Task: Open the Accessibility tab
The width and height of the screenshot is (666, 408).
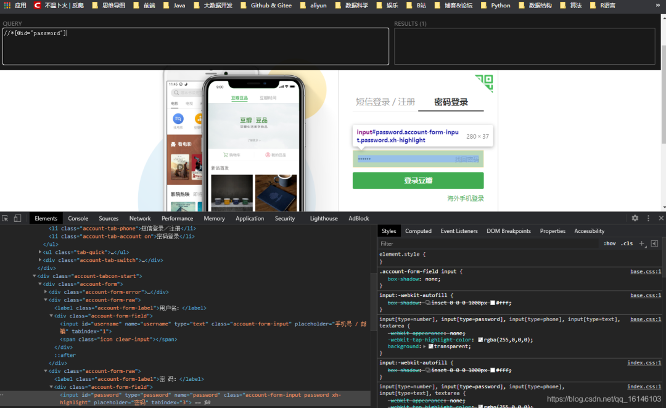Action: coord(589,231)
